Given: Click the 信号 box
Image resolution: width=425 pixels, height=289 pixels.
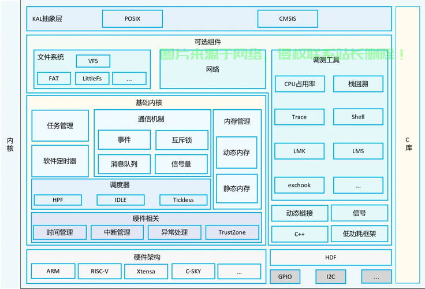Looking at the screenshot, I should [x=359, y=213].
